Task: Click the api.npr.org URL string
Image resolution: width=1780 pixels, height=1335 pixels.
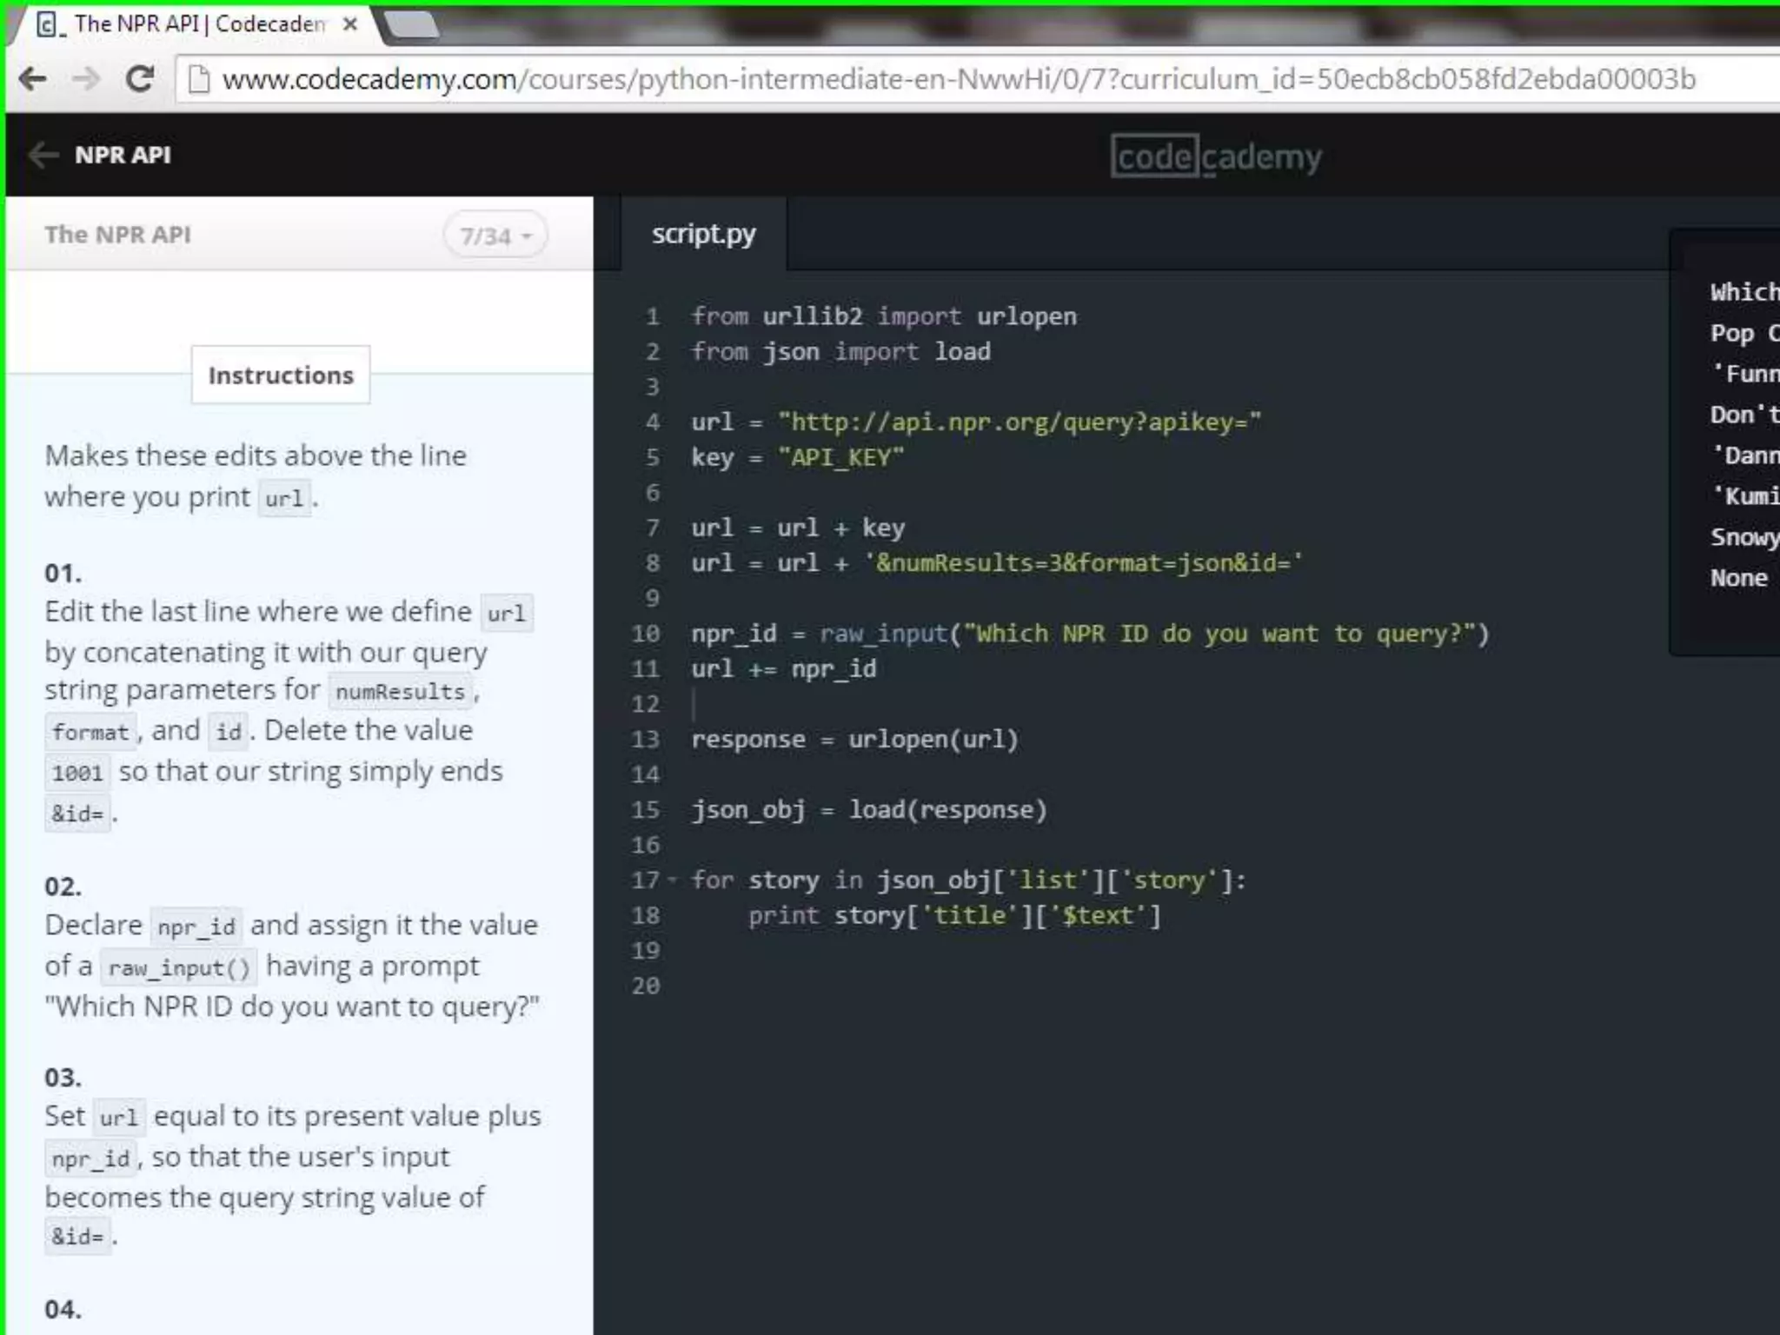Action: click(x=1020, y=422)
